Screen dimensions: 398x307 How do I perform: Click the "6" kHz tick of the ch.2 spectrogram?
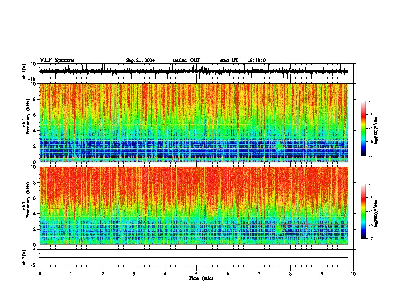click(x=35, y=198)
